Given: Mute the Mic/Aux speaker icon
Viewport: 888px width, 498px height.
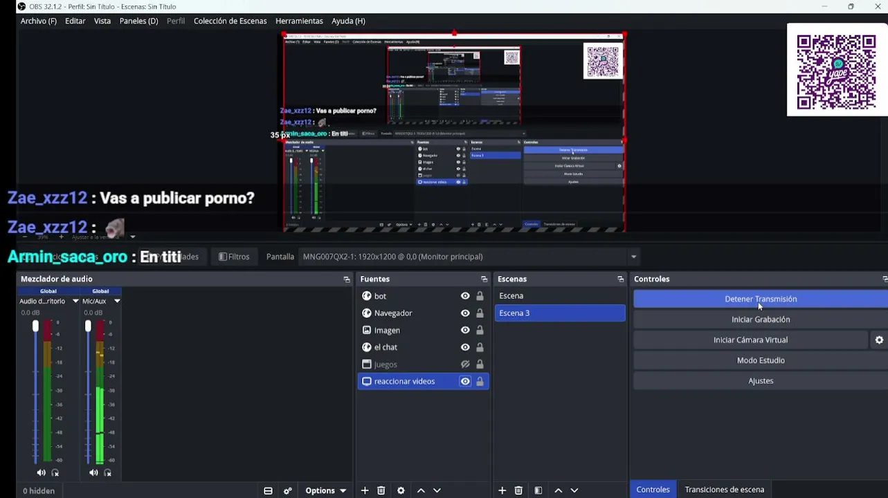Looking at the screenshot, I should 93,472.
